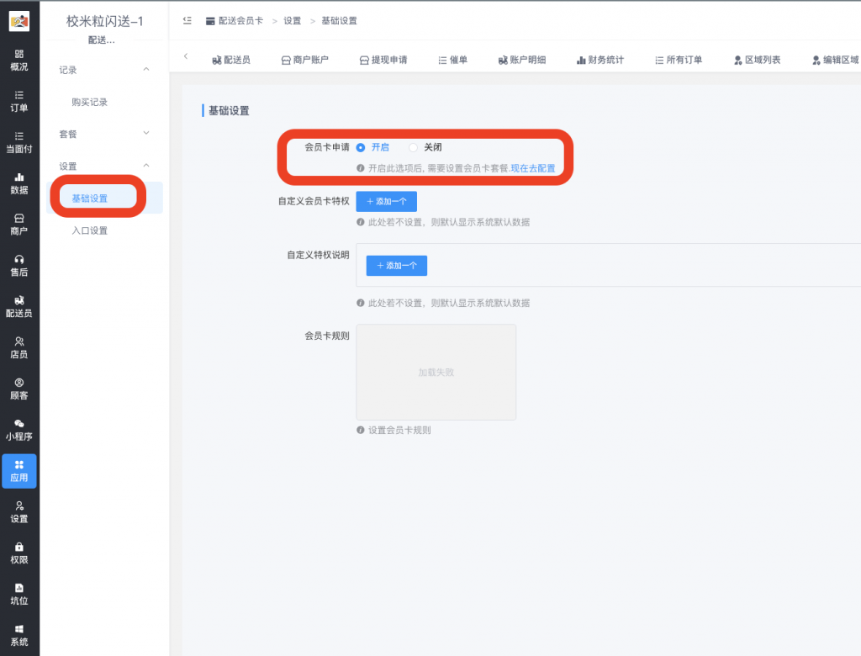861x656 pixels.
Task: Open the 财务统计 toolbar tab
Action: [x=600, y=59]
